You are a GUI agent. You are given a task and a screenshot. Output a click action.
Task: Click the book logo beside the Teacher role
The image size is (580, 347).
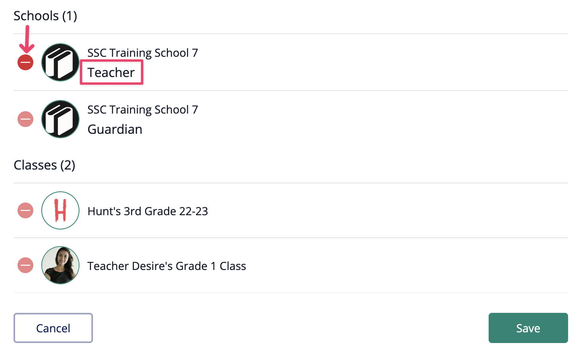click(x=60, y=62)
